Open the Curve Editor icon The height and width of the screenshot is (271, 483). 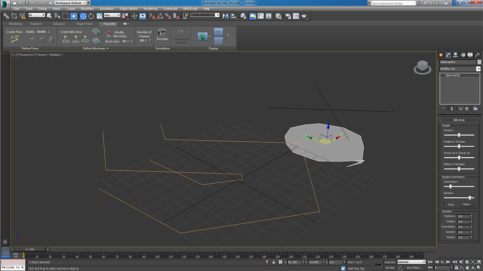coord(261,16)
